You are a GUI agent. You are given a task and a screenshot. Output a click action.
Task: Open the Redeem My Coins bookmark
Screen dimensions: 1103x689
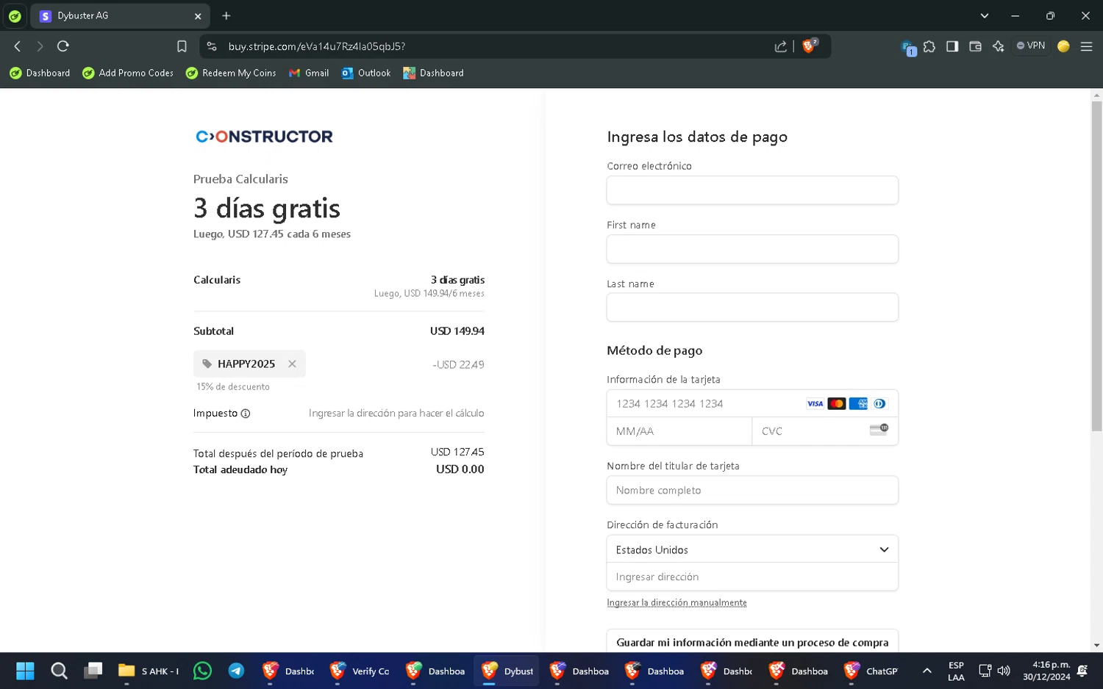pyautogui.click(x=231, y=73)
